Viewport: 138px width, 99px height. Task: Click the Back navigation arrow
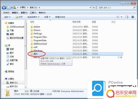click(4, 8)
